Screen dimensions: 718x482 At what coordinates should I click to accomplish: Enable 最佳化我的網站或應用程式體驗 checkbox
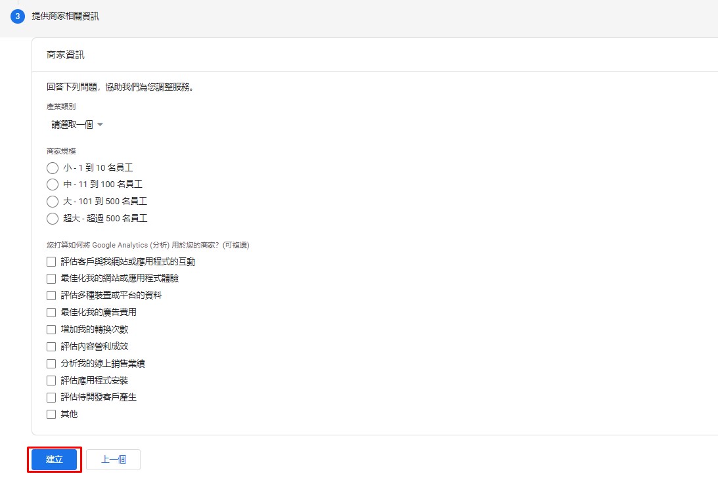point(51,278)
